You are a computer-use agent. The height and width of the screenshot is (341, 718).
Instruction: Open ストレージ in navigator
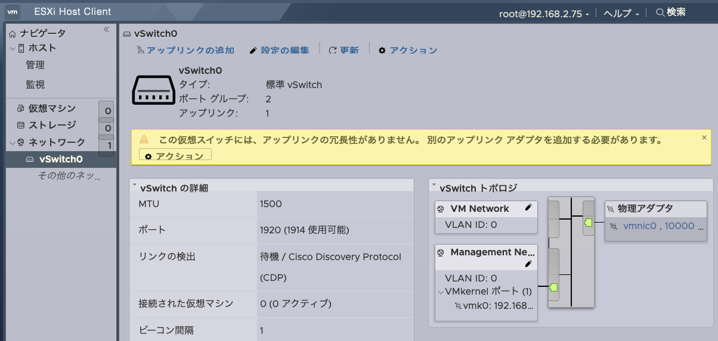coord(52,125)
